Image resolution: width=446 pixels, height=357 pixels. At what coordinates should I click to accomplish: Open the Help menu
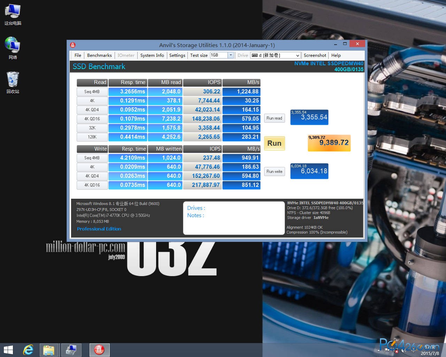tap(336, 55)
